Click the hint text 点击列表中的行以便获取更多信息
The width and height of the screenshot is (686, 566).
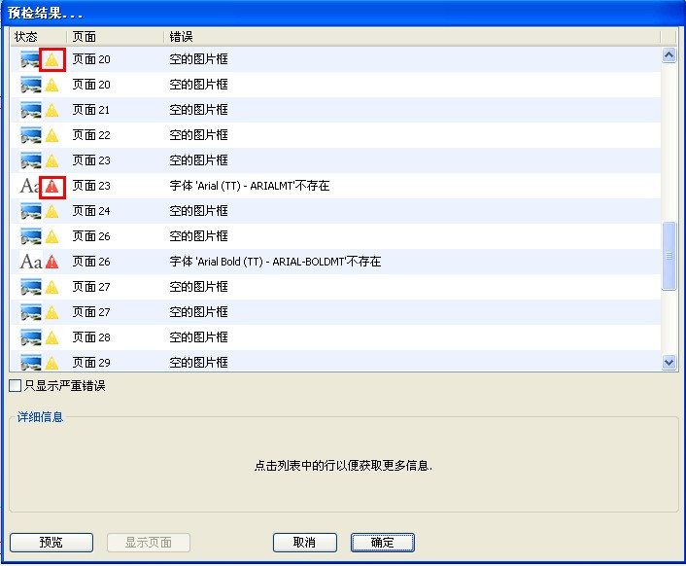click(343, 465)
